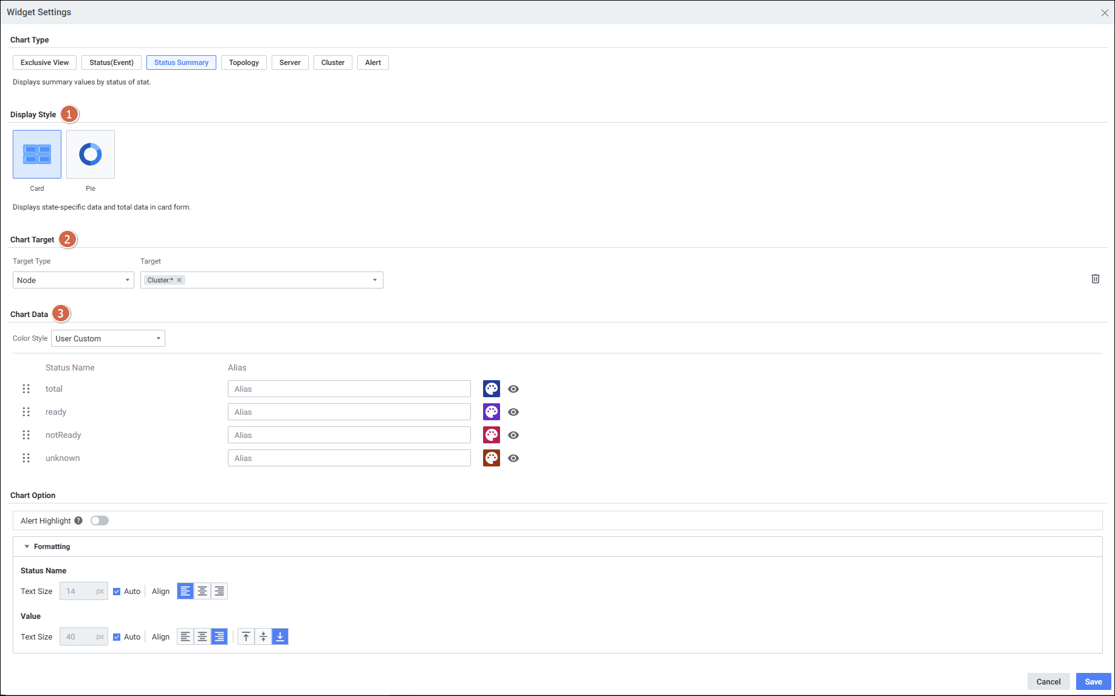1115x696 pixels.
Task: Open the Target Type dropdown
Action: point(73,280)
